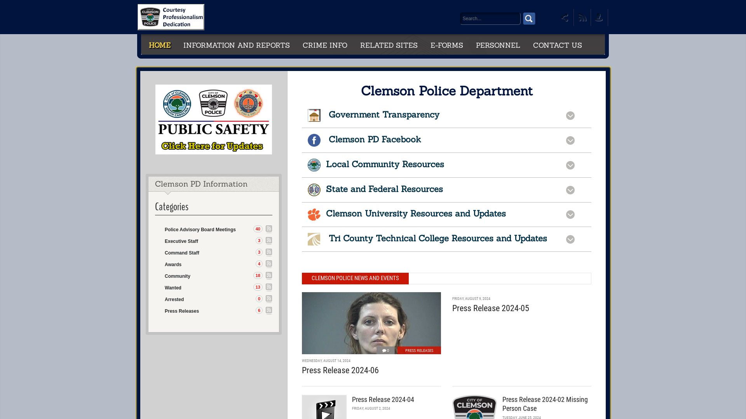Click the user login icon in header
This screenshot has height=419, width=746.
(x=599, y=18)
